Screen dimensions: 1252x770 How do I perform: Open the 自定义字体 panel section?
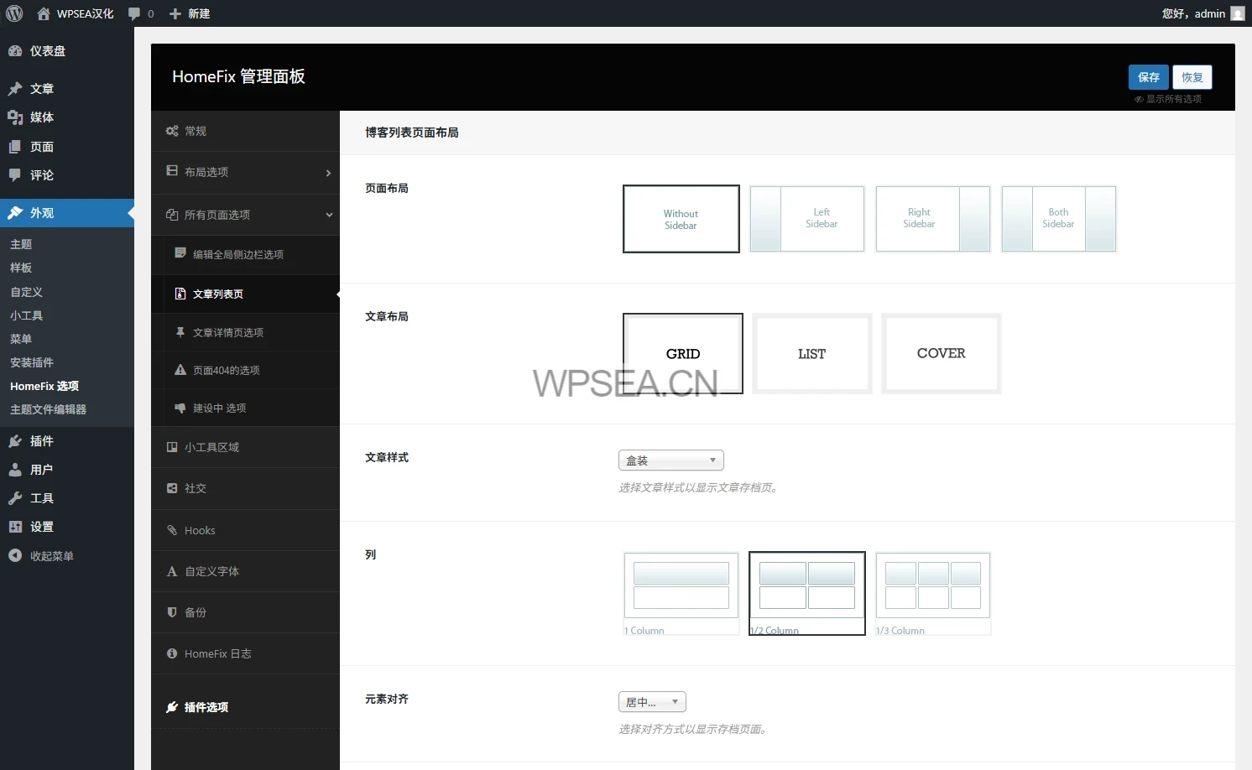click(211, 572)
